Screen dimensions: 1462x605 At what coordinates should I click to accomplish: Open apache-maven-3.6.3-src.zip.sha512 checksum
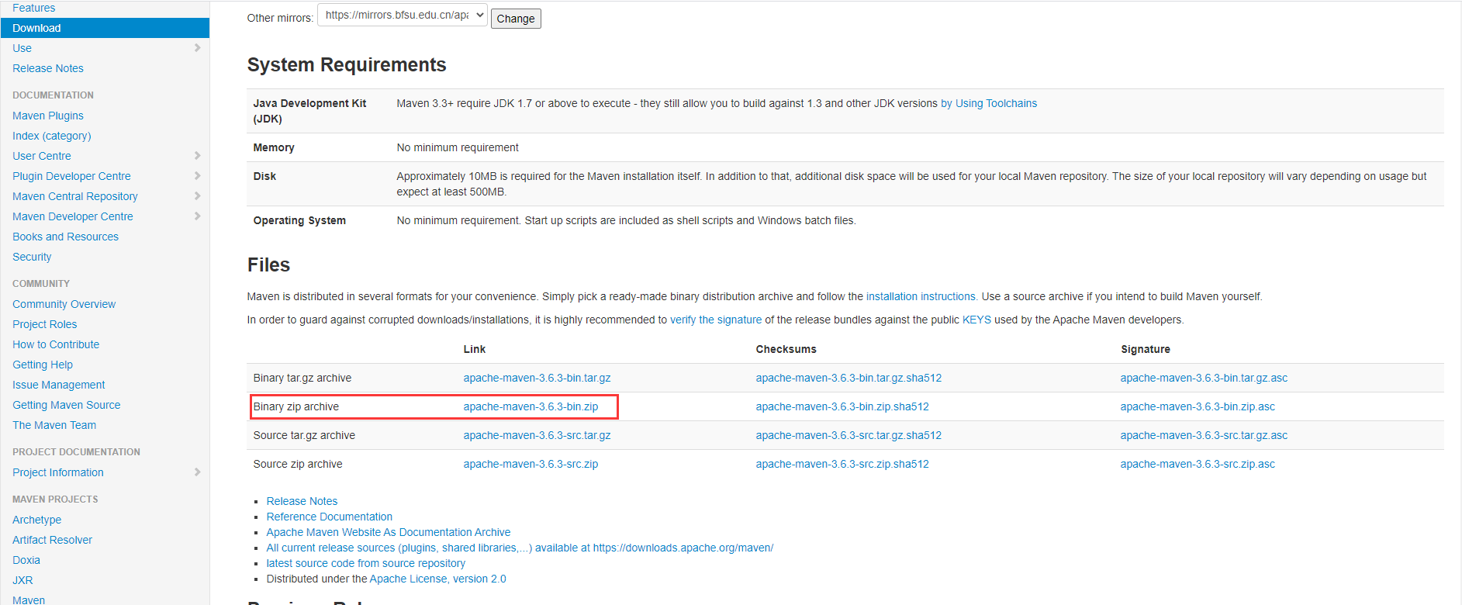point(842,464)
